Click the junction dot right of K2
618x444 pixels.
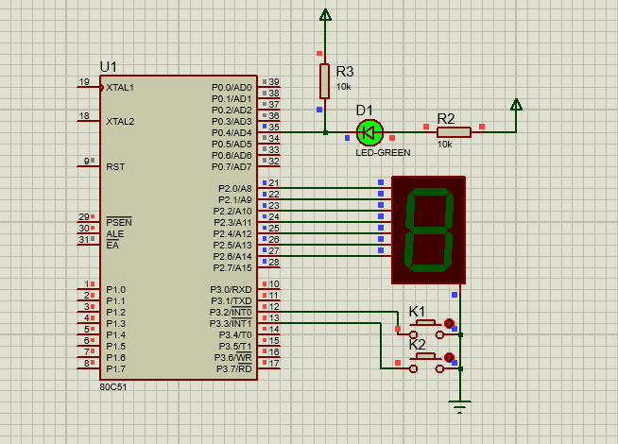tap(460, 368)
